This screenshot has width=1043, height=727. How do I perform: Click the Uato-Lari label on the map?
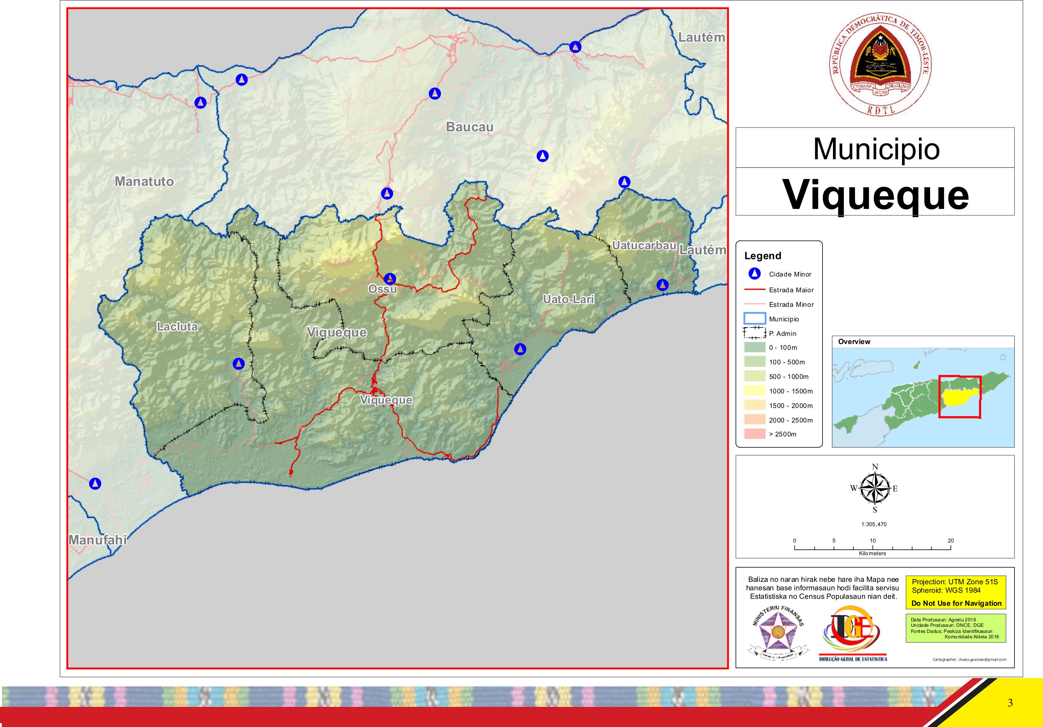coord(568,299)
